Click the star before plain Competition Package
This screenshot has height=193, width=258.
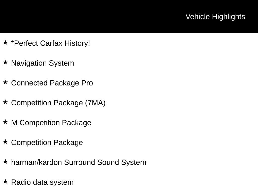(x=5, y=142)
